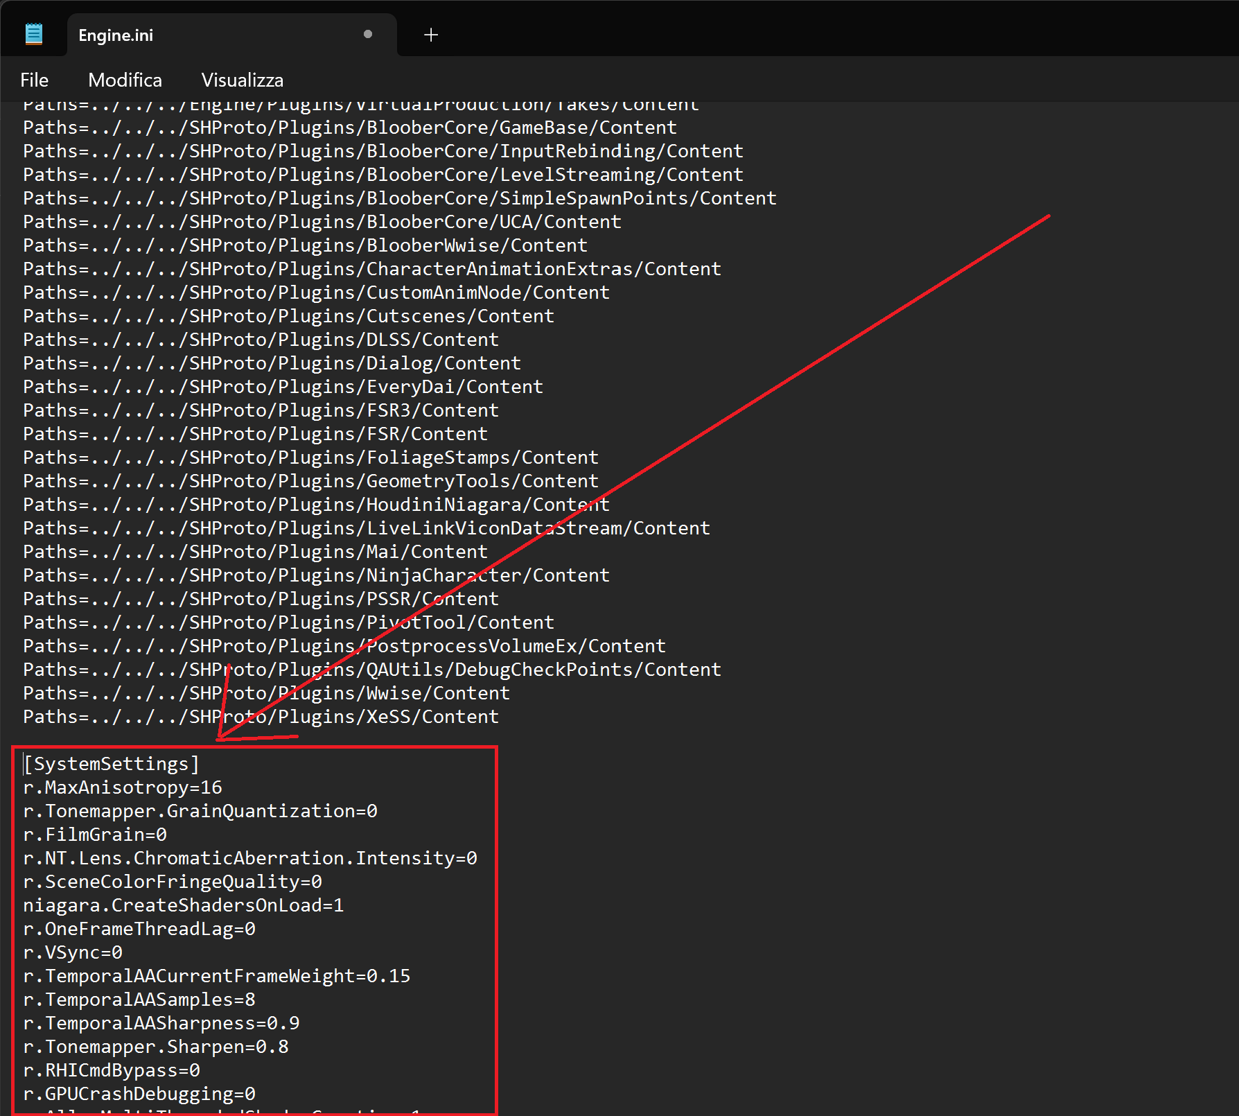Click the r.FilmGrain=0 line

(95, 835)
